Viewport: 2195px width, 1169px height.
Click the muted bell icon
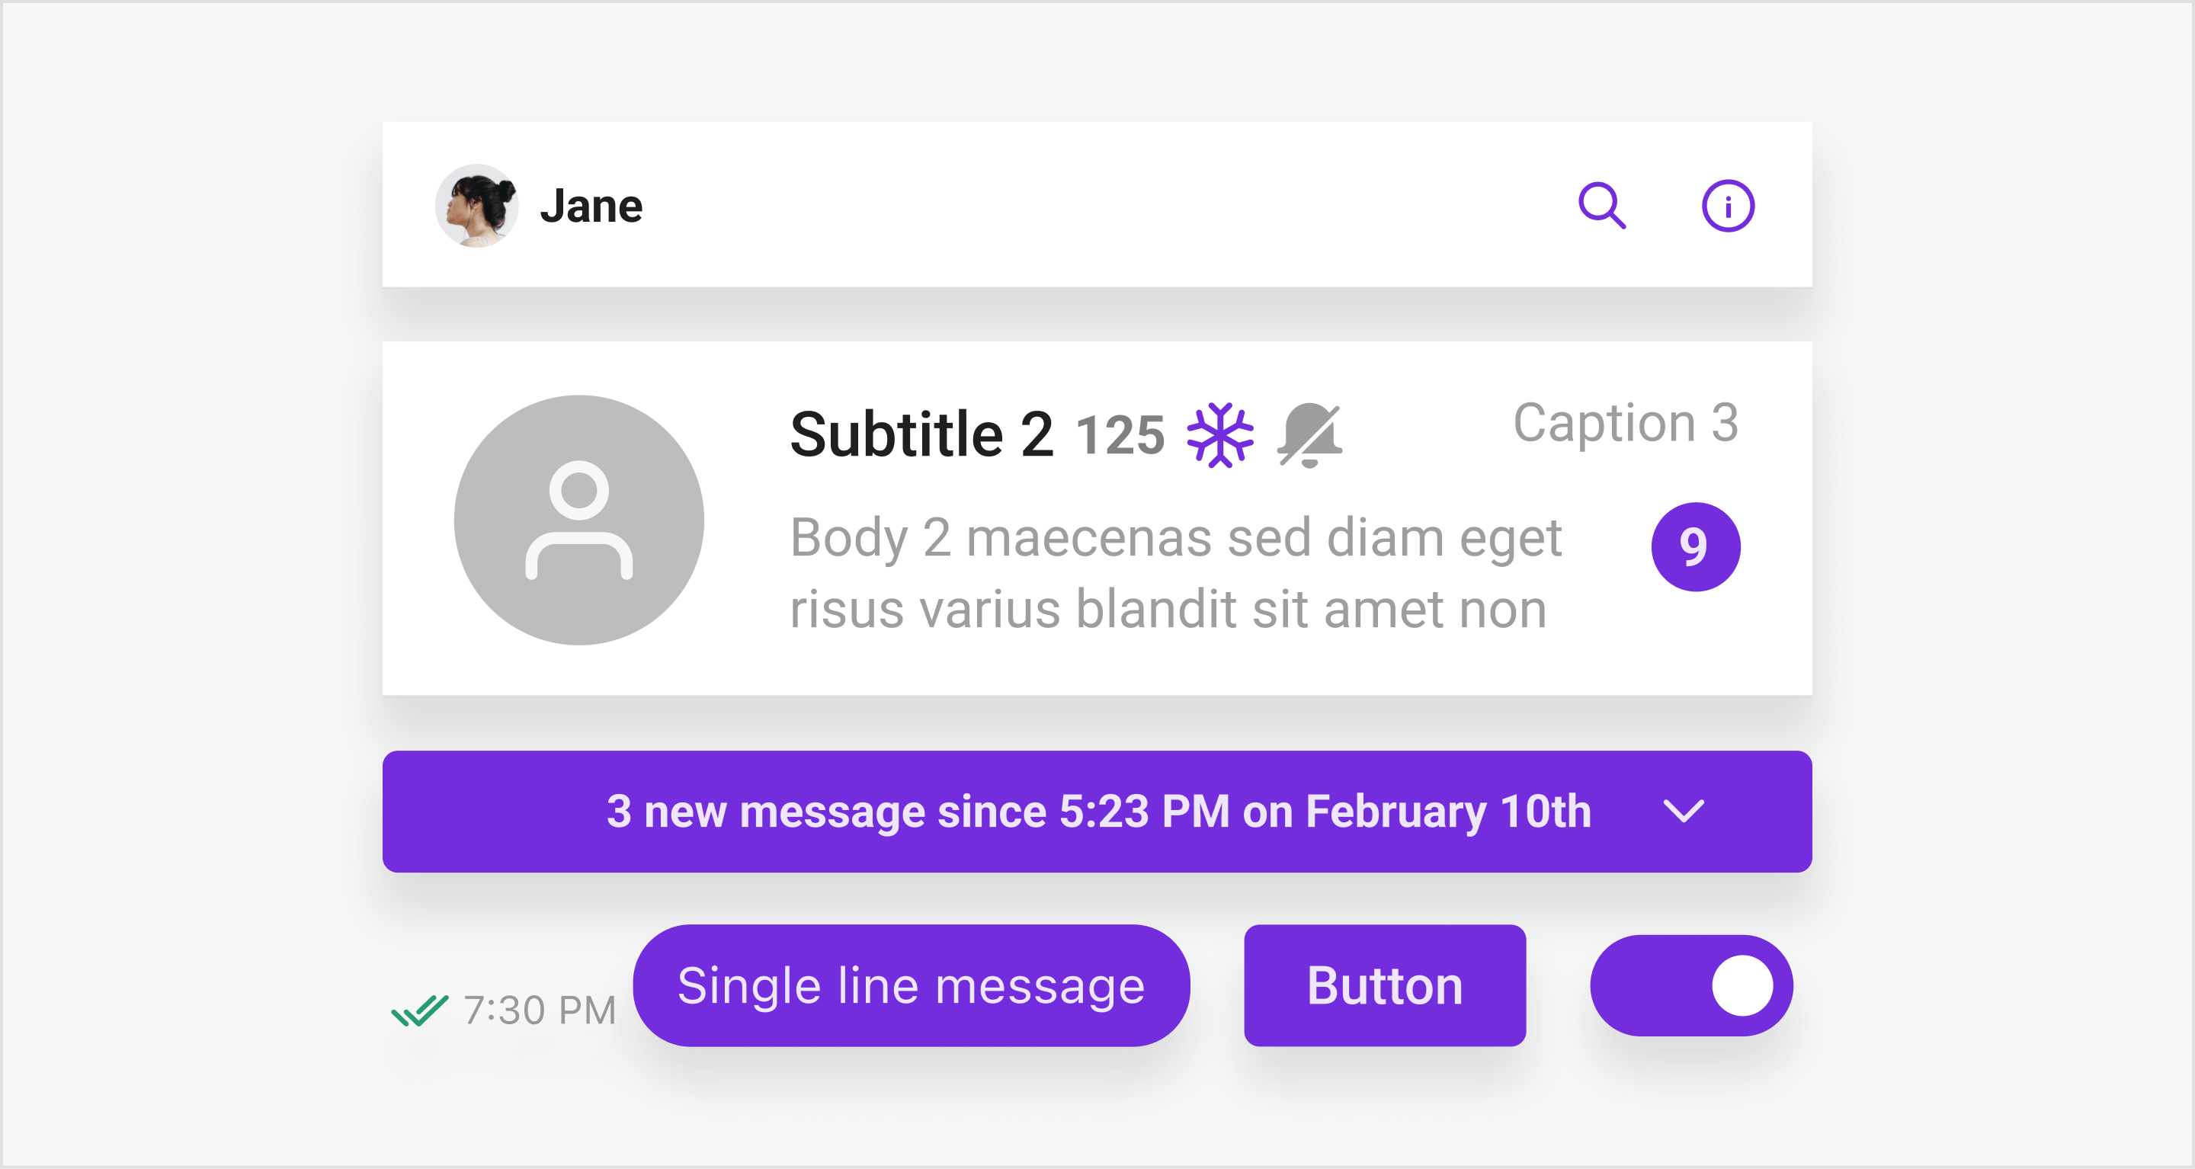coord(1309,434)
